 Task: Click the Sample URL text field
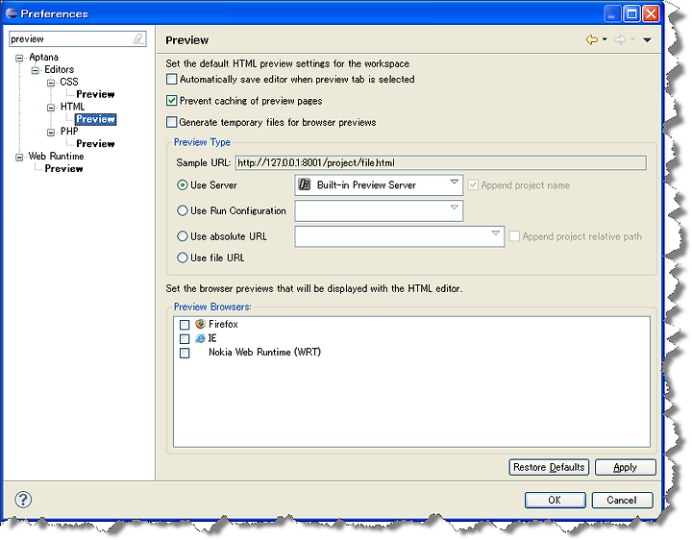pos(440,162)
